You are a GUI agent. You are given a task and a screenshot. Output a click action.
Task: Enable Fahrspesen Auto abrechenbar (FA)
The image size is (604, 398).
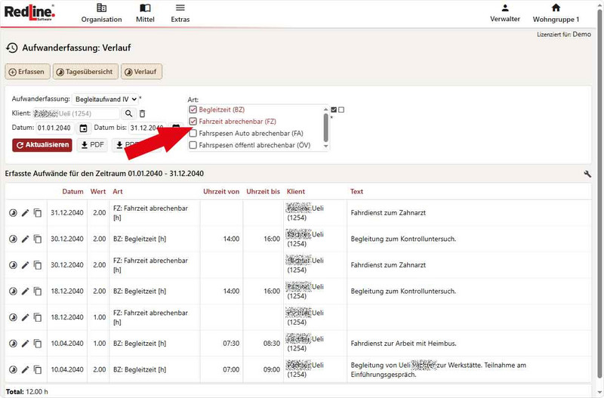[x=193, y=133]
